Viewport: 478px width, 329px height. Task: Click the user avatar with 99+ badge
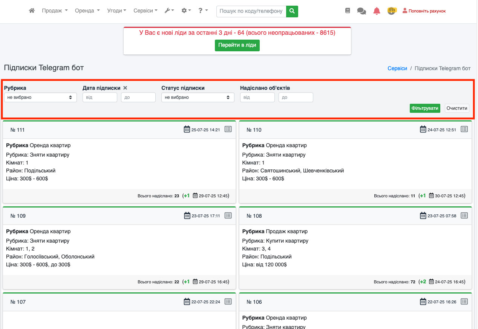pos(392,11)
